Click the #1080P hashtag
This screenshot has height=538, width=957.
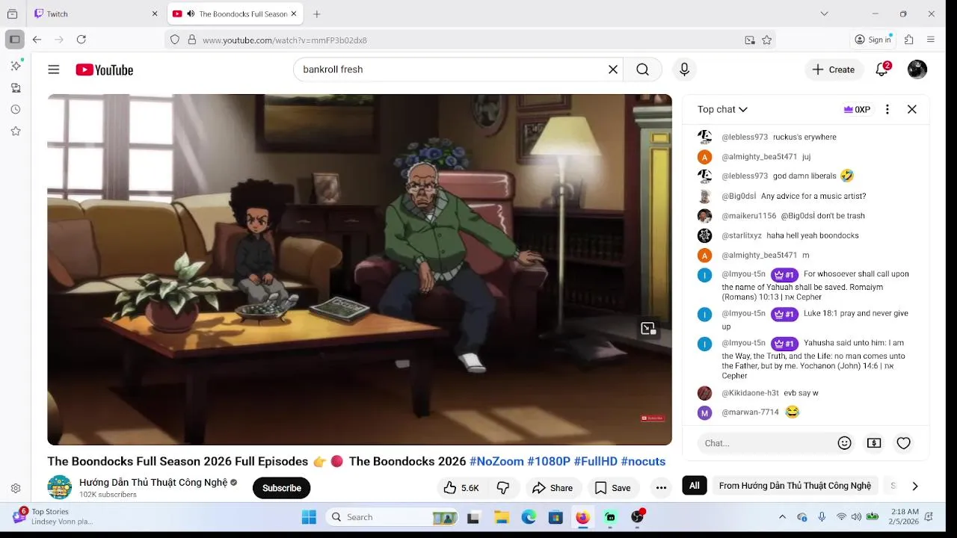point(549,461)
